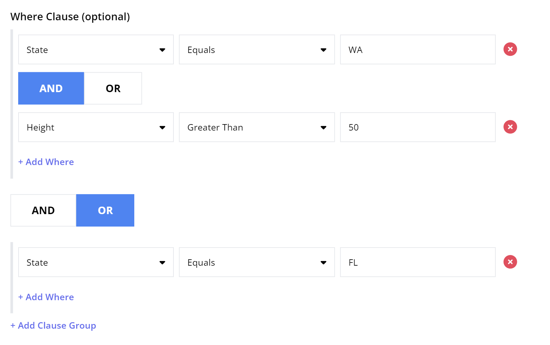This screenshot has width=550, height=345.
Task: Open the State field dropdown in the FL row
Action: click(96, 262)
